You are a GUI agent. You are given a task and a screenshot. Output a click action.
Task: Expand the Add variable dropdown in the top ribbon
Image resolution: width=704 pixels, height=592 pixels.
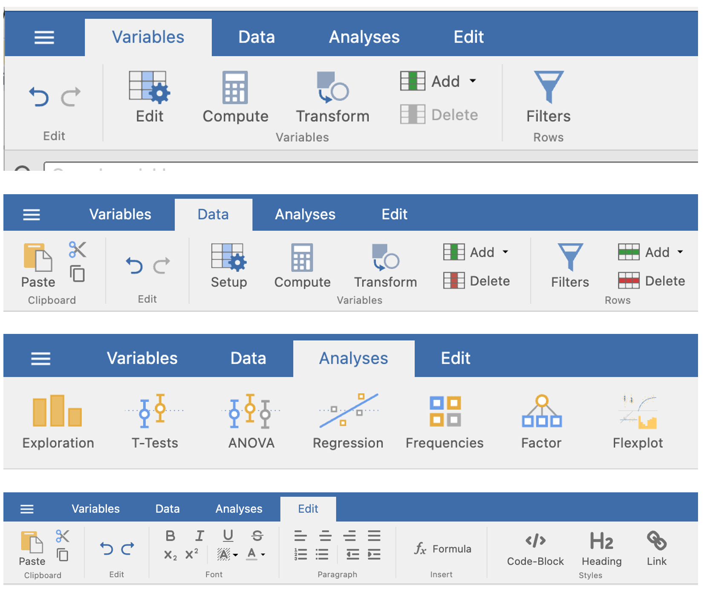tap(473, 81)
